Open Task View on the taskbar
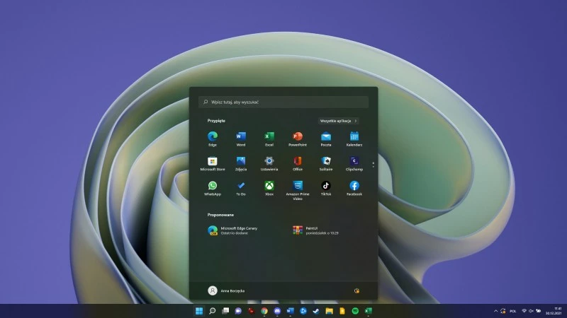The image size is (567, 318). pos(225,311)
